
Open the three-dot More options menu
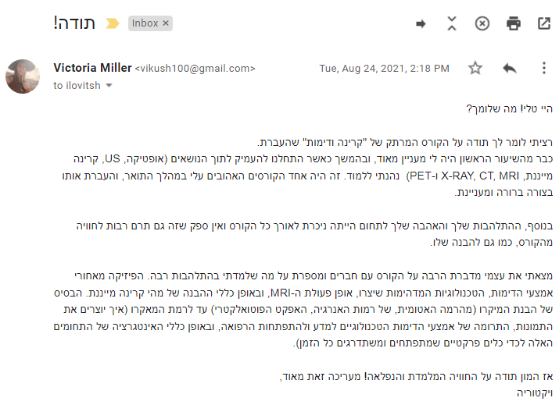tap(544, 69)
